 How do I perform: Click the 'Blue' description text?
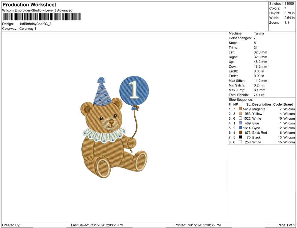[x=256, y=123]
